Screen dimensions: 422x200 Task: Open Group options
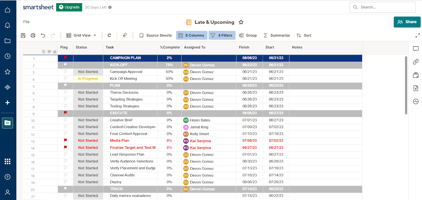point(248,35)
